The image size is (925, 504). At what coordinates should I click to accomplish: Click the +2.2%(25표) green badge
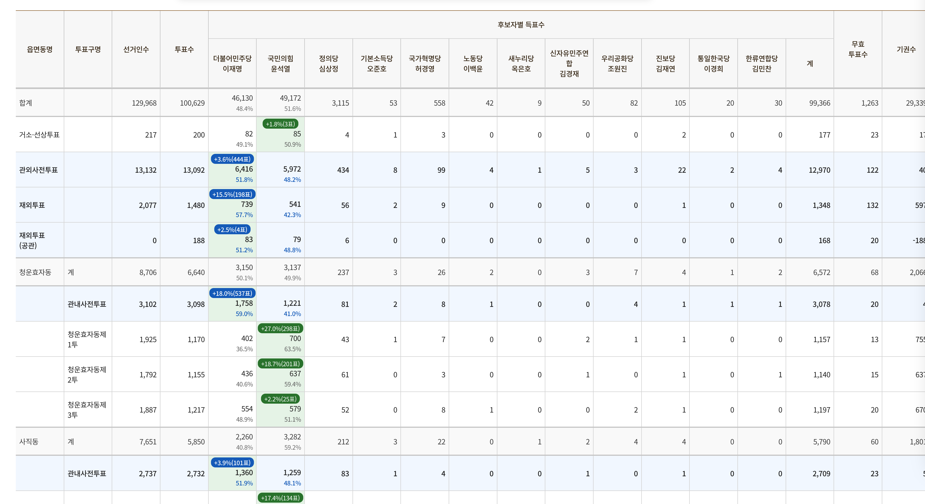click(x=280, y=399)
